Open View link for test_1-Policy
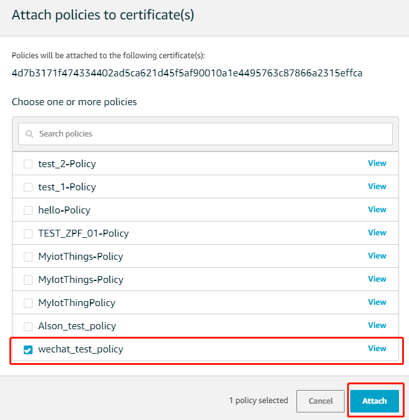 [376, 187]
